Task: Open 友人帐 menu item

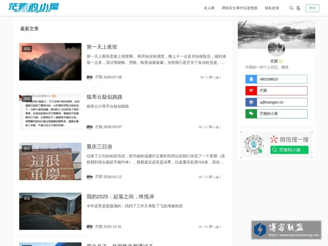Action: click(209, 8)
